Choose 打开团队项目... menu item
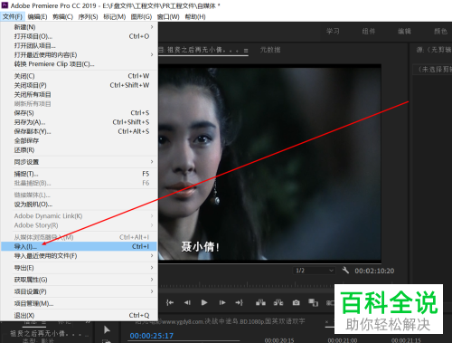Image resolution: width=452 pixels, height=343 pixels. 79,45
